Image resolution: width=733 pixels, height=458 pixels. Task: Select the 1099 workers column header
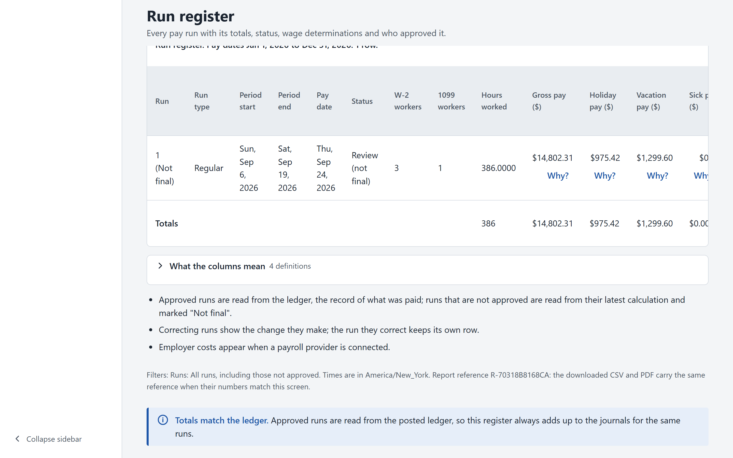[451, 101]
